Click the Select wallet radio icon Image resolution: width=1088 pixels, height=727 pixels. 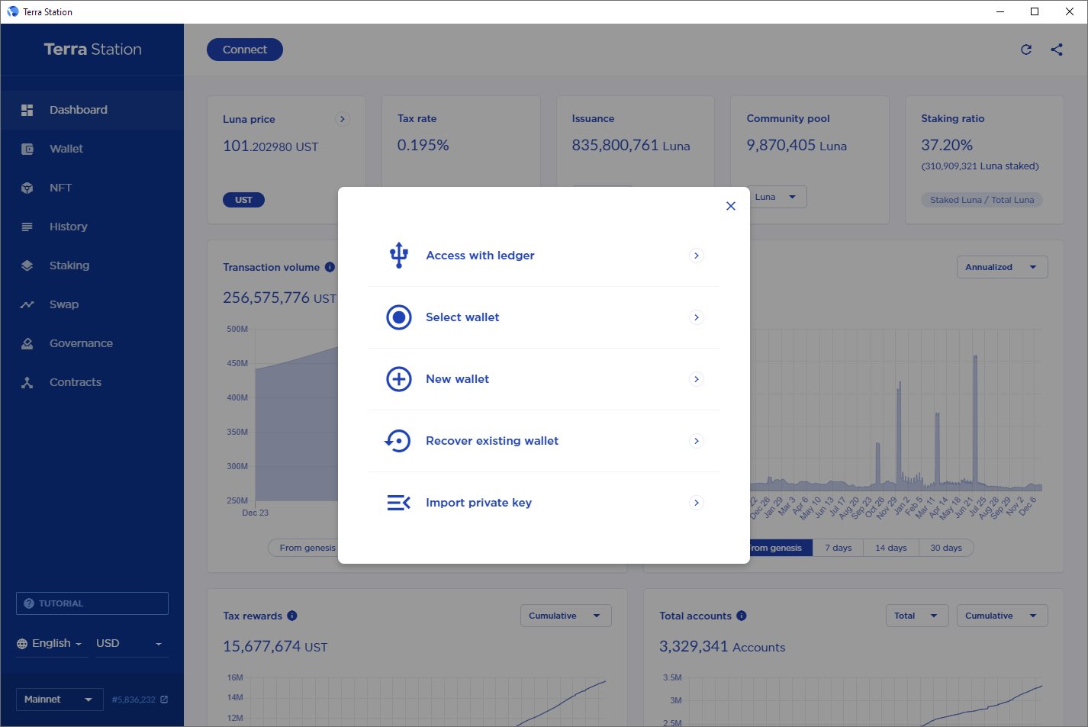(398, 317)
